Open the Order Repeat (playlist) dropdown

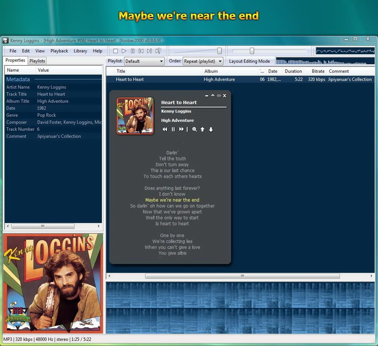pyautogui.click(x=203, y=61)
